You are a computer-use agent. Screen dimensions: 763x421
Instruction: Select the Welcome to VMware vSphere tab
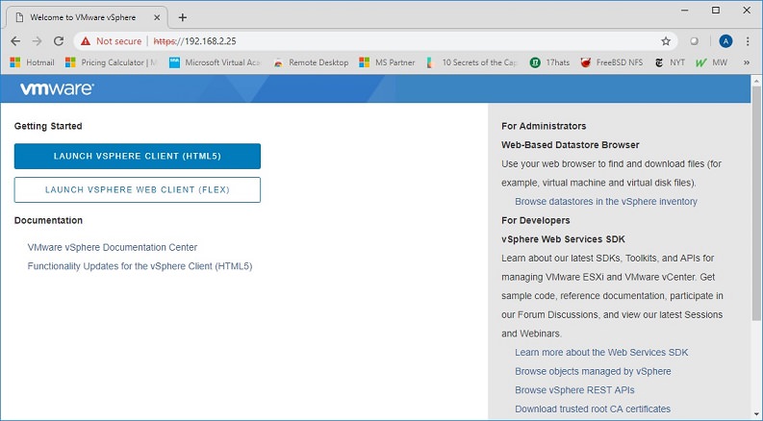[x=88, y=17]
